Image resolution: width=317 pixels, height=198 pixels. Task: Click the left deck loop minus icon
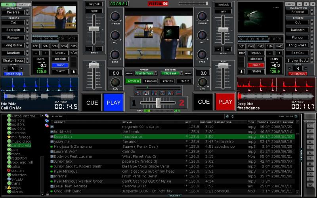[x=5, y=68]
